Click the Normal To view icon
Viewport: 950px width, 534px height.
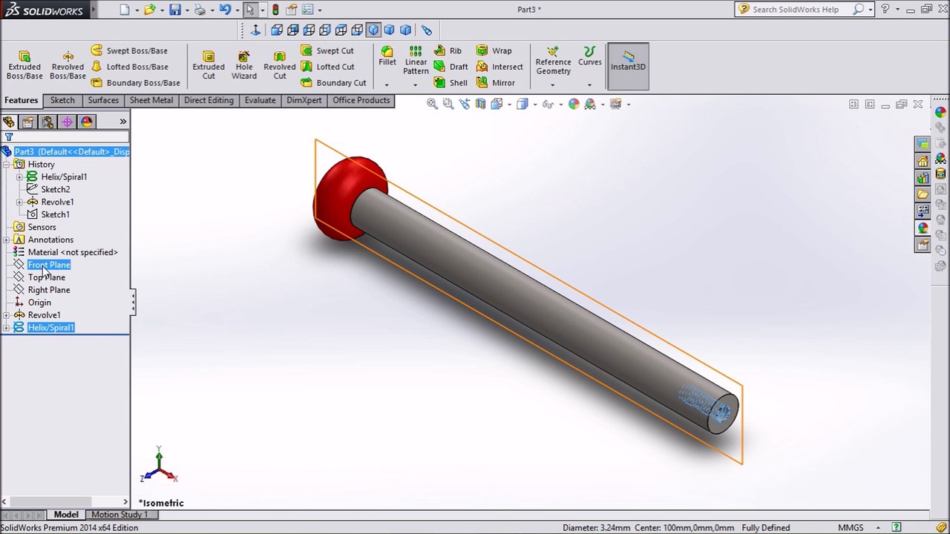255,30
